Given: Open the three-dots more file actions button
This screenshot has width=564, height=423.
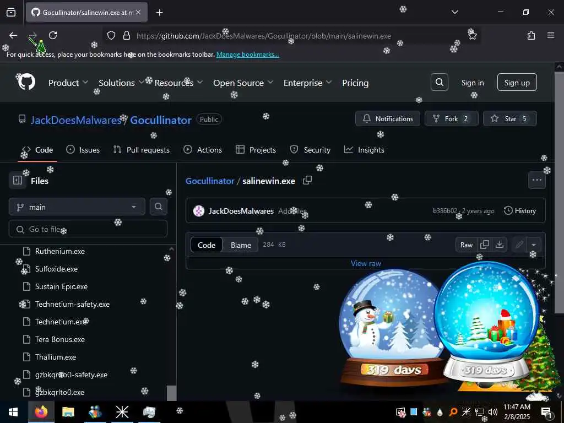Looking at the screenshot, I should (536, 180).
